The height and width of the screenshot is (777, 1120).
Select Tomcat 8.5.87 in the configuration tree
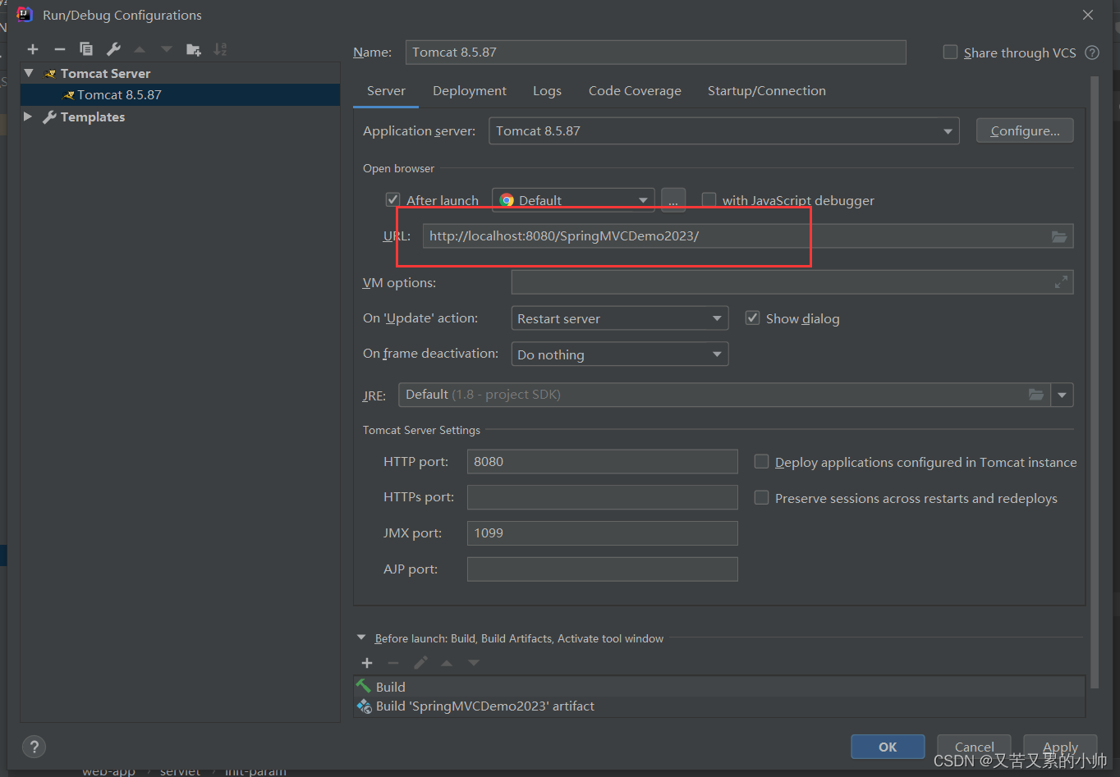[180, 94]
